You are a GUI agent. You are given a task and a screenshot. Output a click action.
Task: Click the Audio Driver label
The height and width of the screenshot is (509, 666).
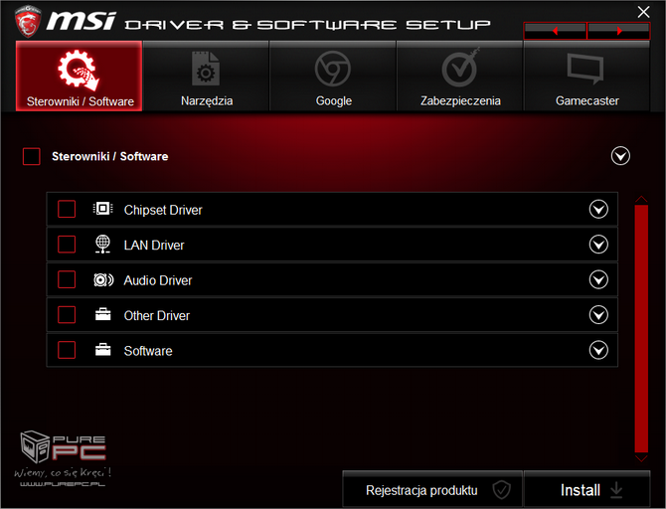coord(158,280)
